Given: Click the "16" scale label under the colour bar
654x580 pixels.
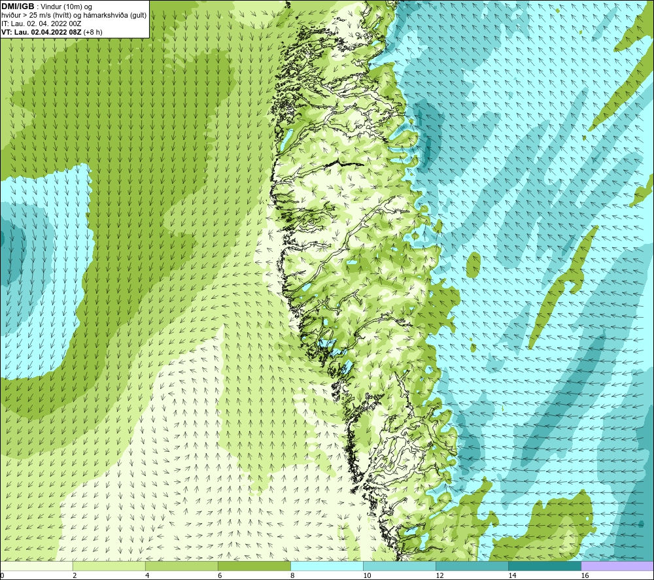Looking at the screenshot, I should [x=585, y=576].
